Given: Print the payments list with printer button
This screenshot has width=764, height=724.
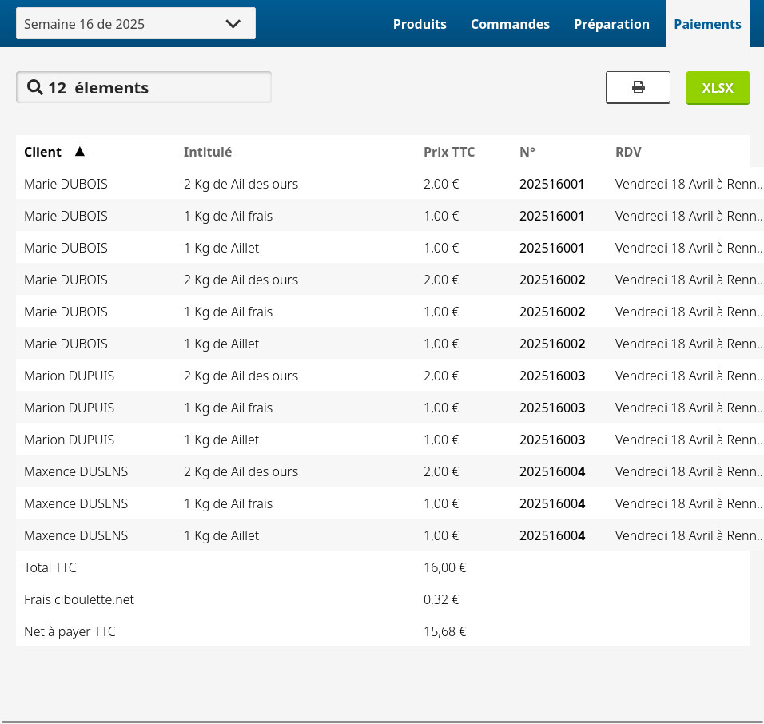Looking at the screenshot, I should tap(638, 87).
